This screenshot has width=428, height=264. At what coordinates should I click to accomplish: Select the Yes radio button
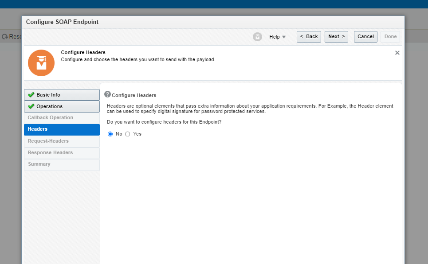coord(127,134)
